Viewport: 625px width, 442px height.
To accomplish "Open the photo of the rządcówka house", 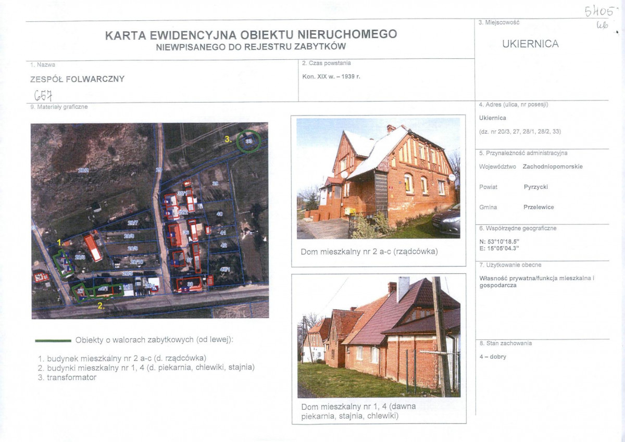I will 378,179.
